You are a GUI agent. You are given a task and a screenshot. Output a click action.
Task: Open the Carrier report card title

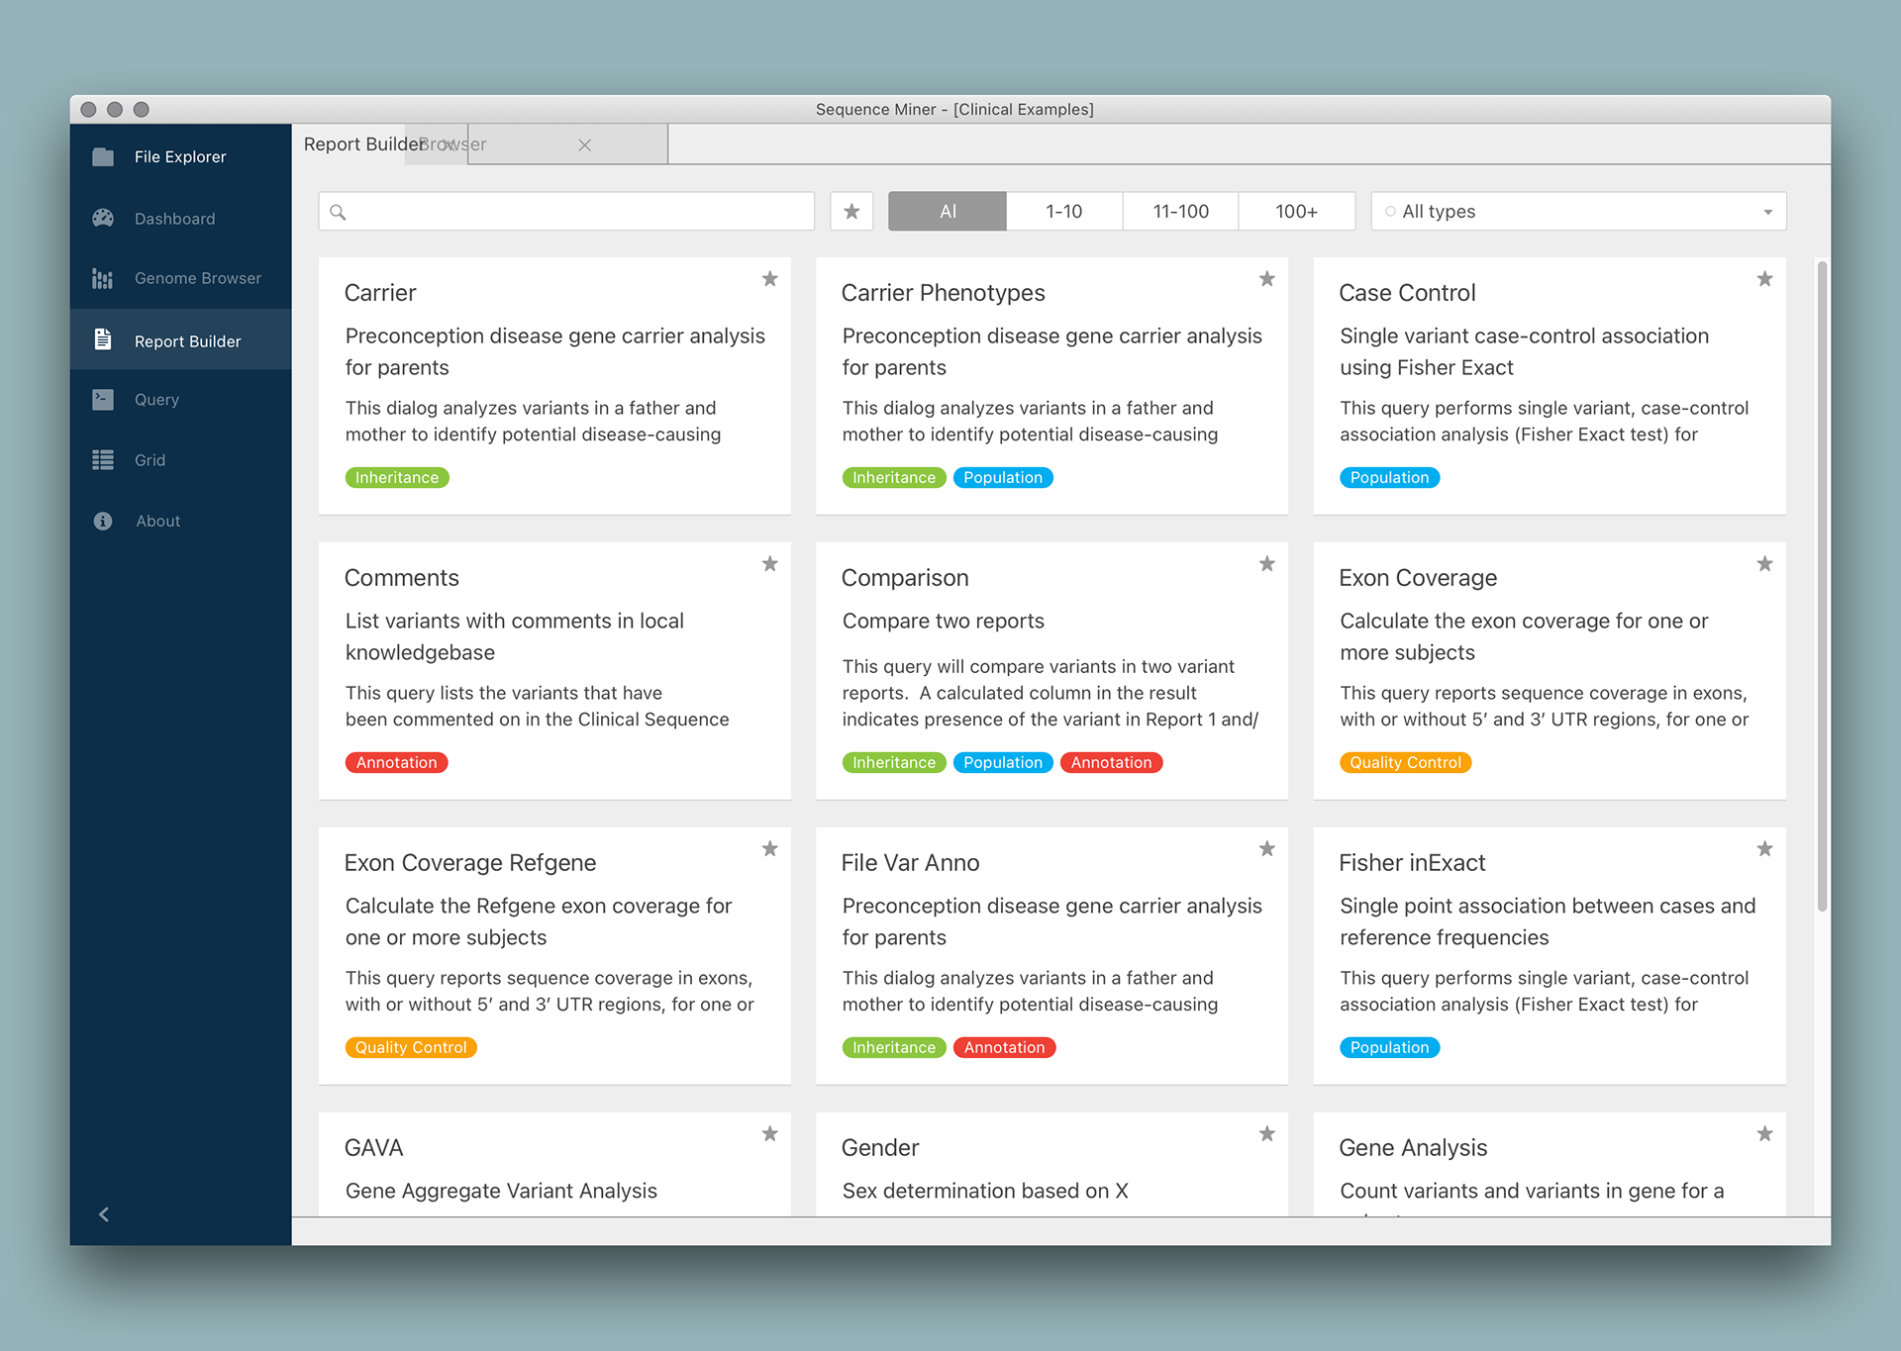point(380,293)
